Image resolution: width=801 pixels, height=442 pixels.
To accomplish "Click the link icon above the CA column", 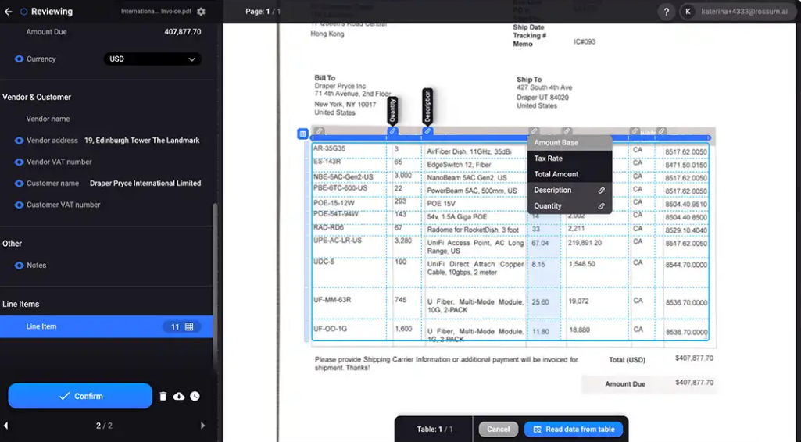I will click(635, 131).
